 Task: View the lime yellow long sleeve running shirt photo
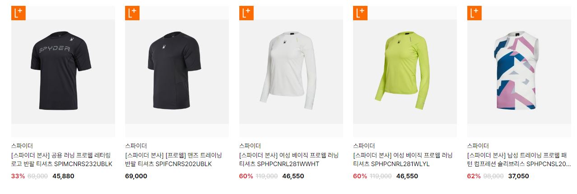point(405,72)
